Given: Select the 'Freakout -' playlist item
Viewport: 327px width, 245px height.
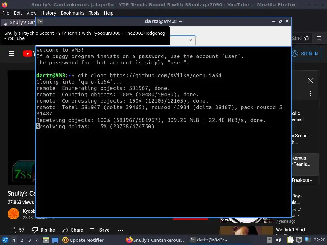Looking at the screenshot, I should point(305,180).
